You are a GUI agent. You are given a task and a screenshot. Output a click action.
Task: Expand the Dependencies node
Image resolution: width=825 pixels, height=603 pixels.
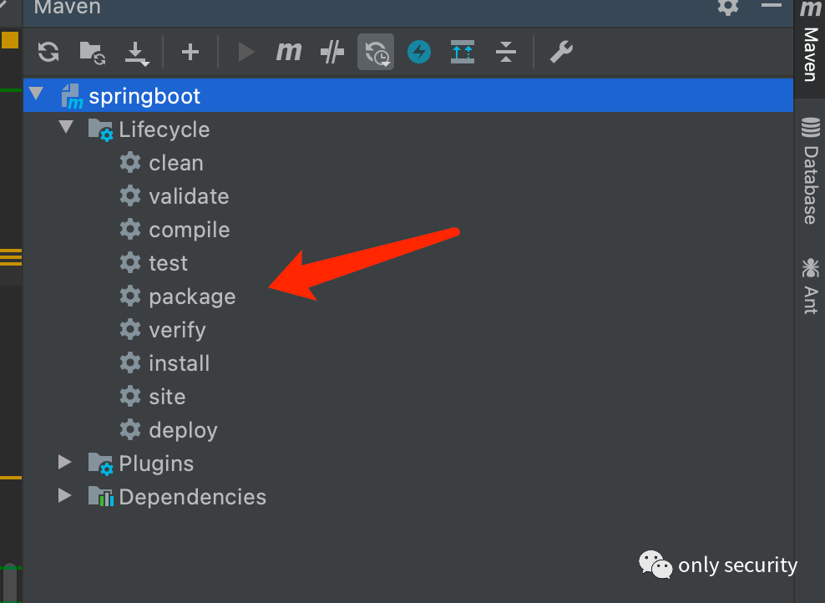click(x=65, y=496)
